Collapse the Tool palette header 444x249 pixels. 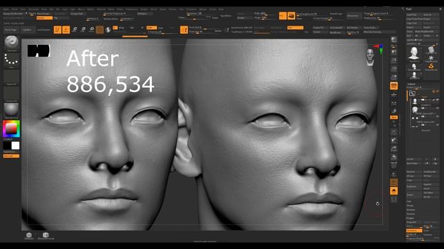(409, 9)
